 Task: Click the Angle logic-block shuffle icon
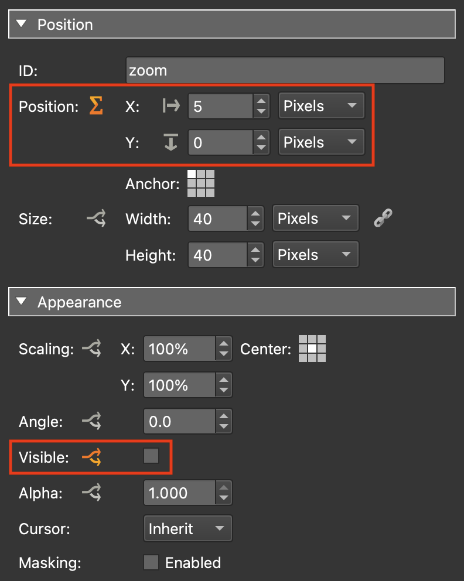[x=91, y=421]
